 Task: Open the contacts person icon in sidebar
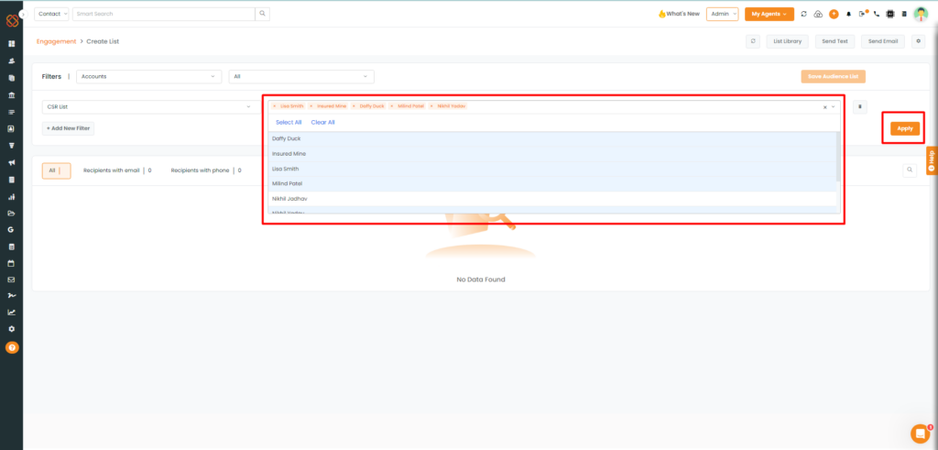11,61
